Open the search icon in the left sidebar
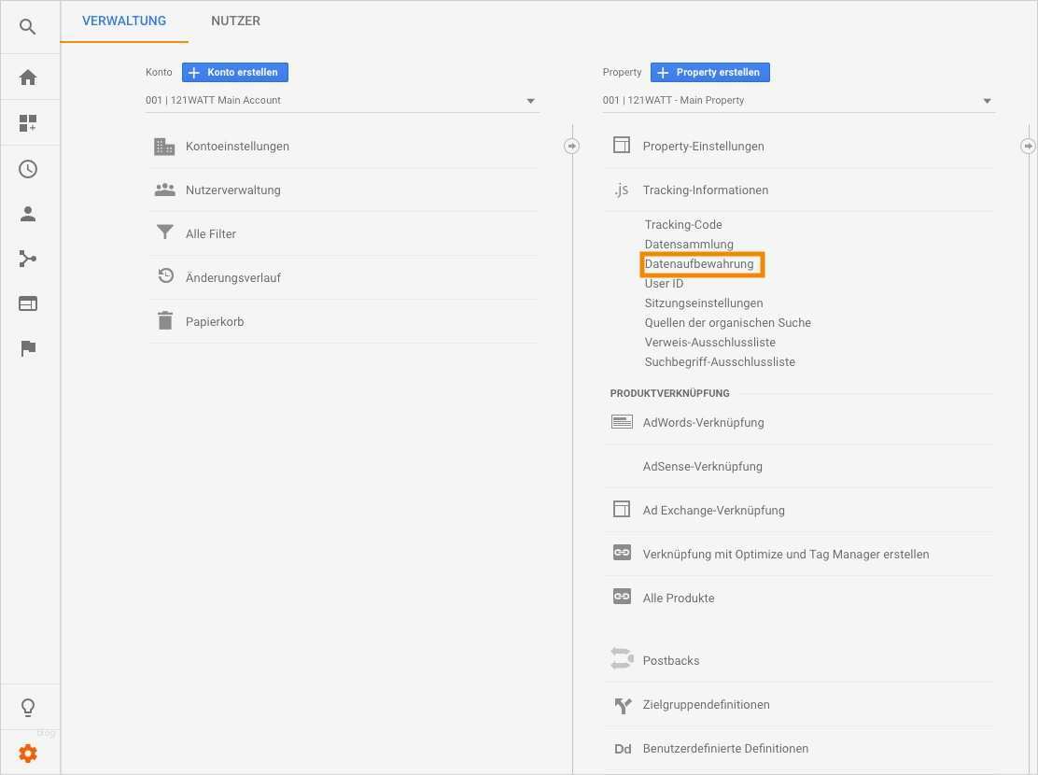 click(27, 26)
